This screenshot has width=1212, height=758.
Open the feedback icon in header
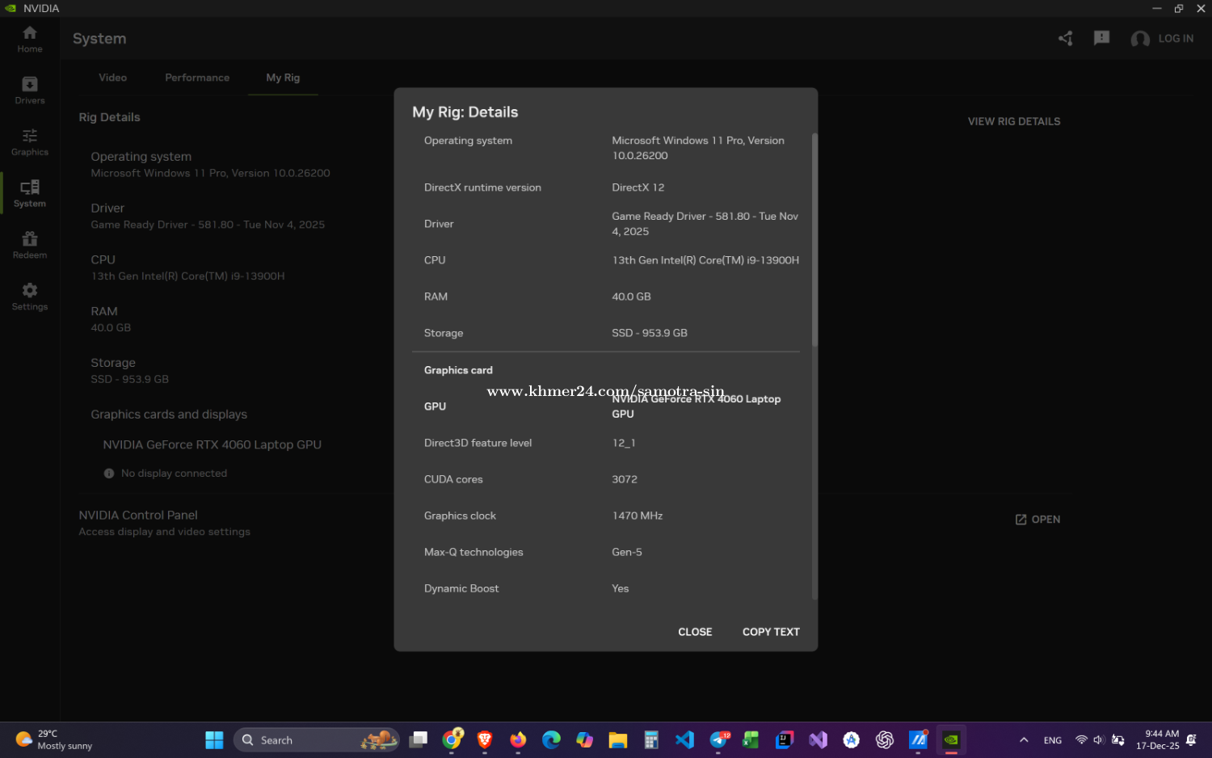click(1101, 38)
